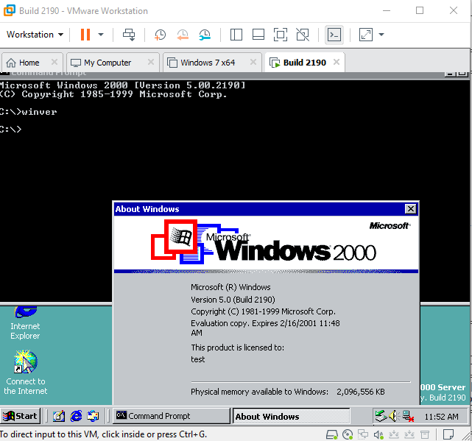Open the VMware message log icon

coord(448,434)
